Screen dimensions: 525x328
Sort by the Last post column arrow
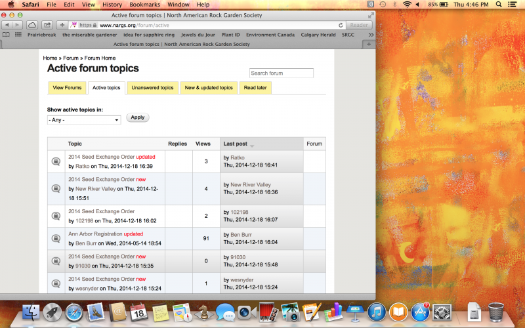click(252, 145)
